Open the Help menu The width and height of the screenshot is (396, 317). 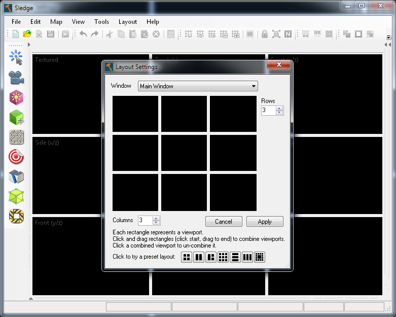[x=153, y=22]
